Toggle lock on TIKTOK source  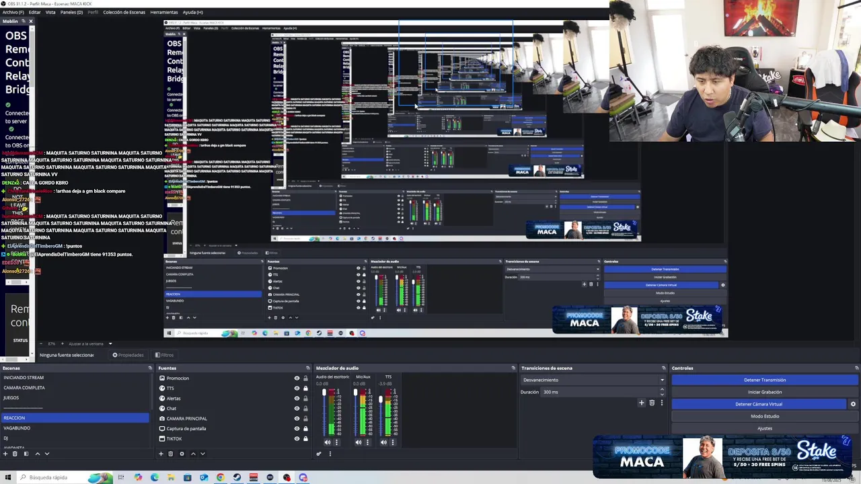[x=305, y=439]
